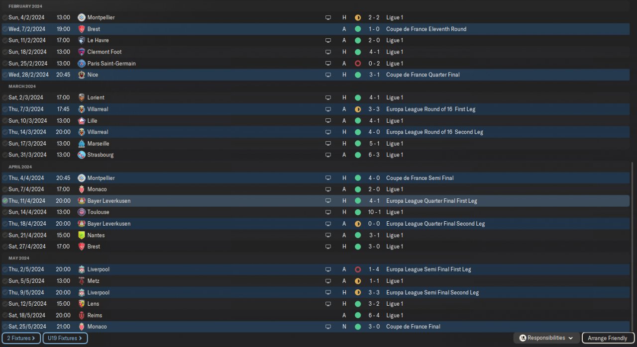Click the Arrange Friendly button
This screenshot has width=637, height=347.
pyautogui.click(x=607, y=338)
